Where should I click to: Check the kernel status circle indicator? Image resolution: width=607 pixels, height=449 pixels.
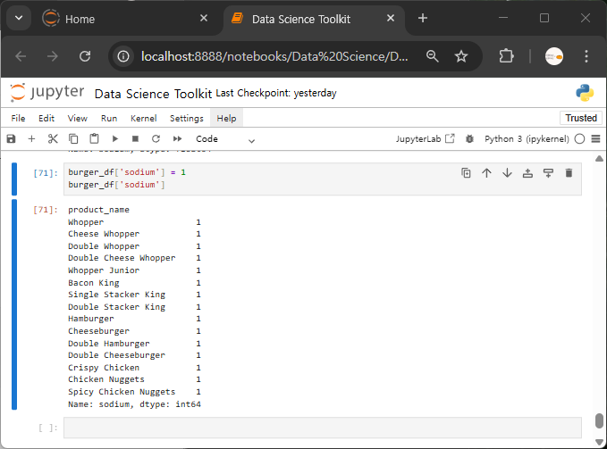[579, 138]
